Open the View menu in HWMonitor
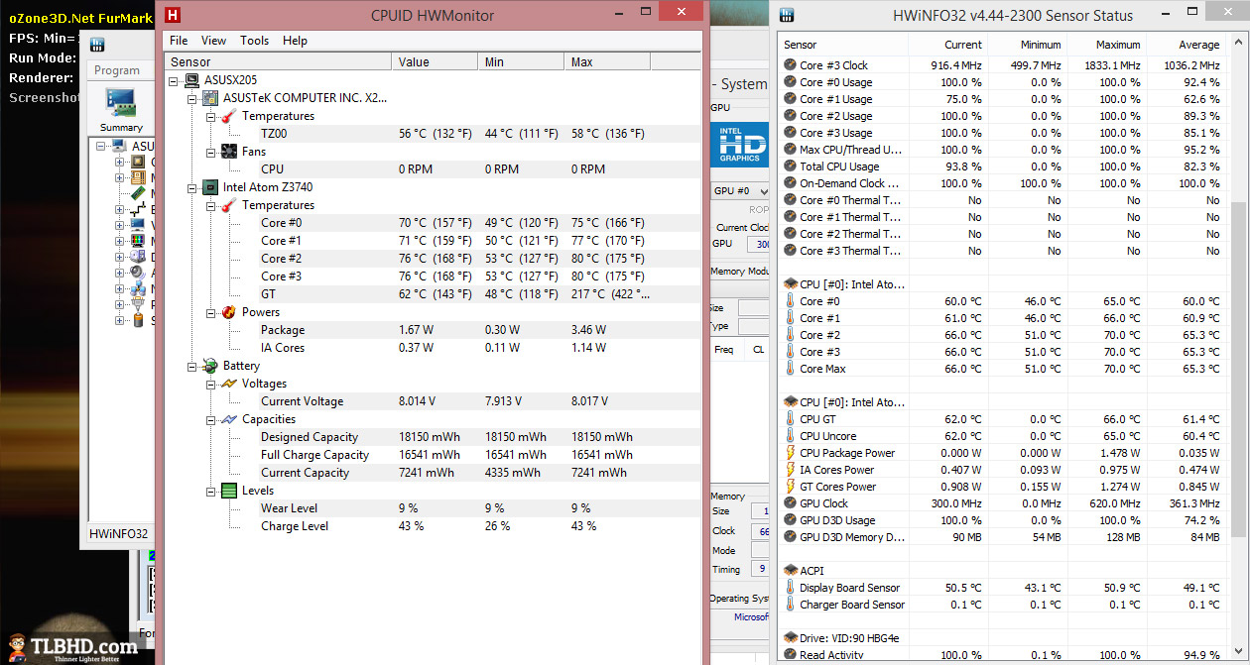 click(x=214, y=41)
